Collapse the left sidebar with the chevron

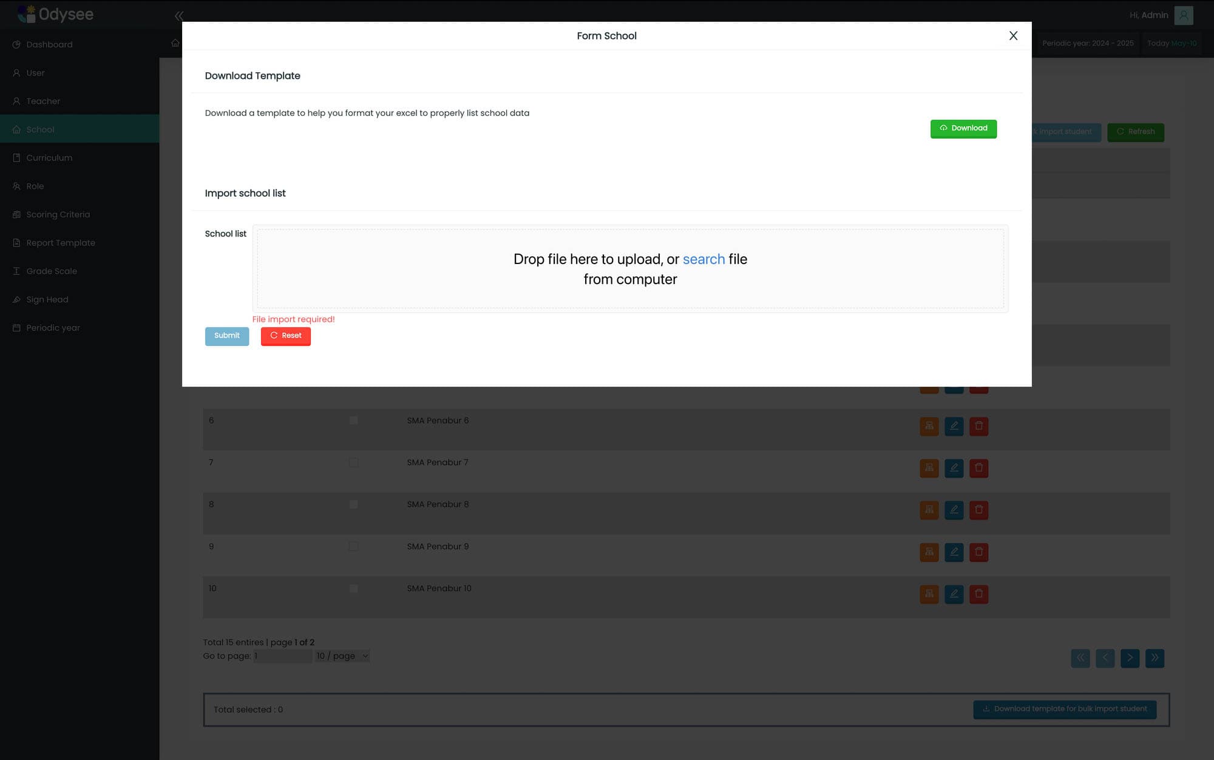pyautogui.click(x=179, y=15)
